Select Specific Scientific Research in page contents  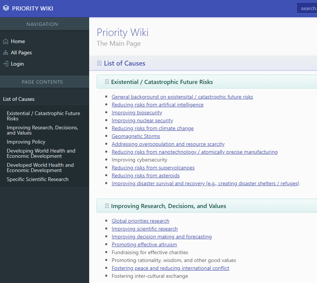[x=37, y=179]
